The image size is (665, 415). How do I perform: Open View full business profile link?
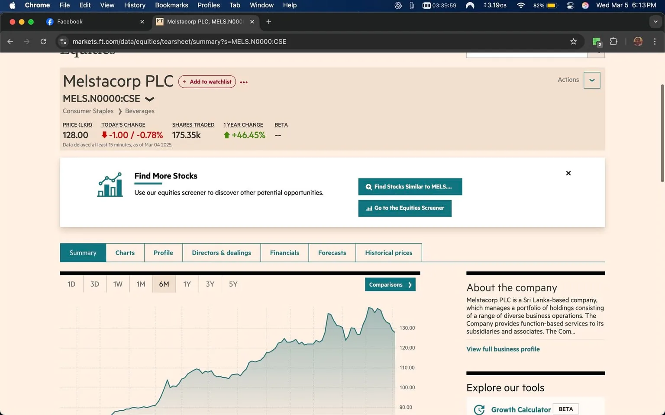tap(503, 349)
